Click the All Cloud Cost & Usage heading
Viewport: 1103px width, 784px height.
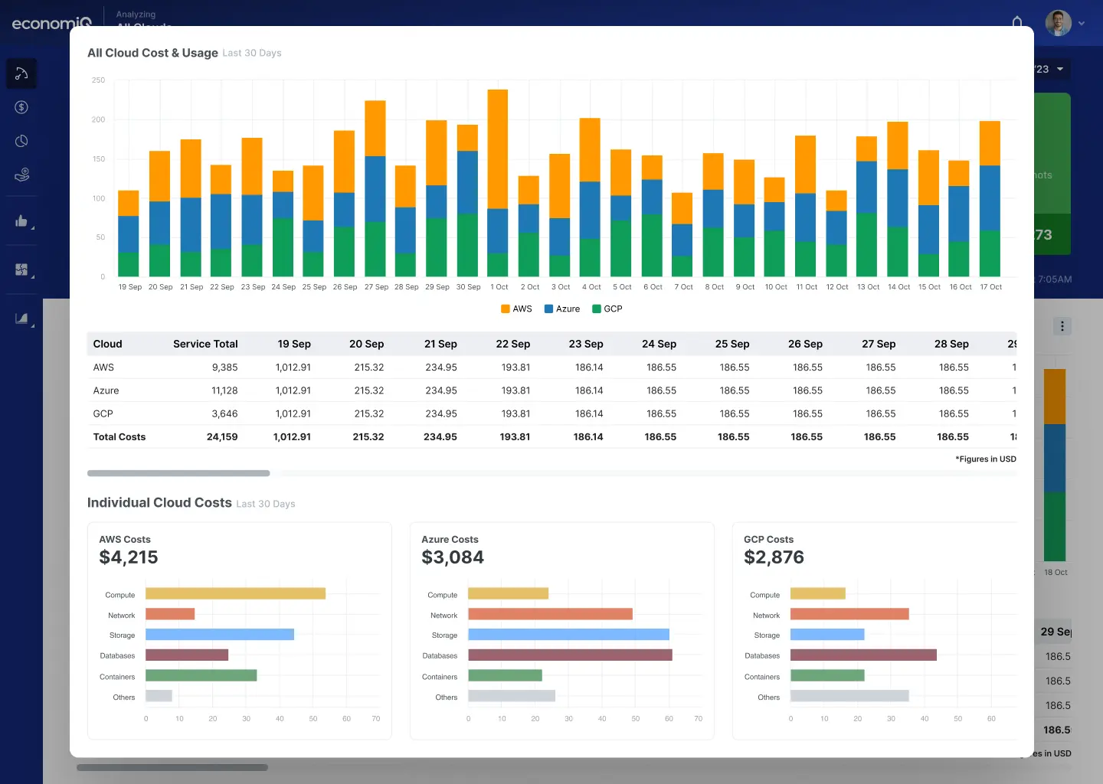(152, 53)
